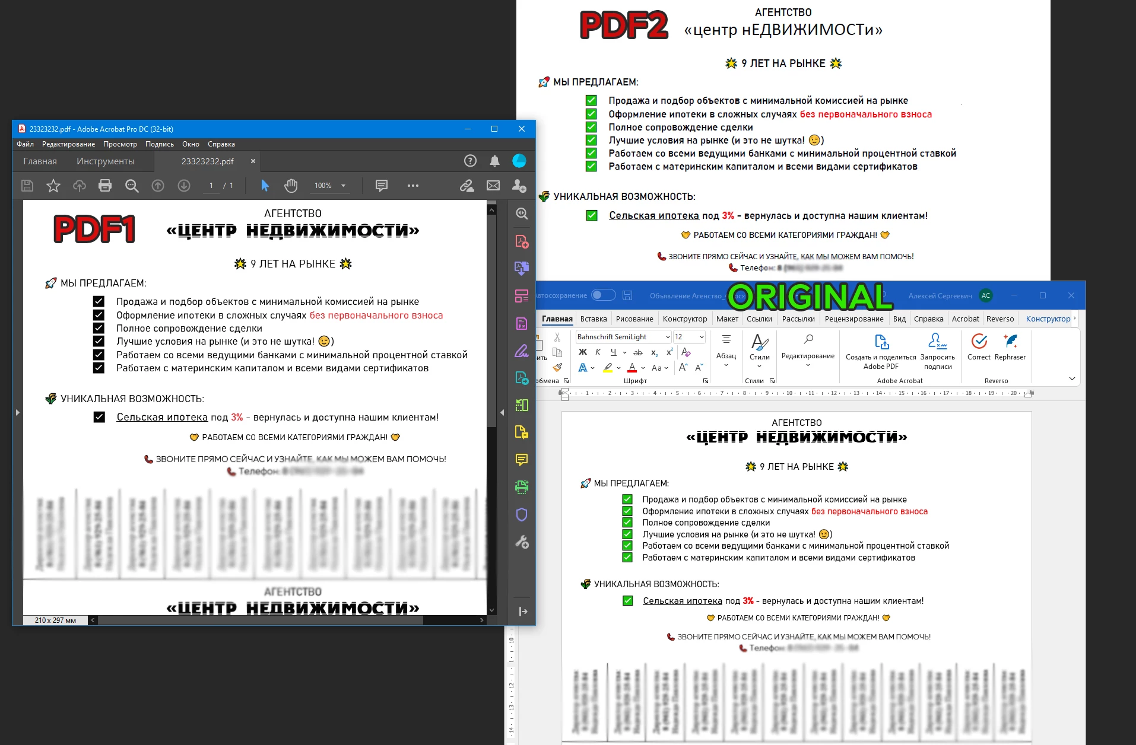Open Create PDF tool in right pane
This screenshot has height=745, width=1136.
point(522,241)
